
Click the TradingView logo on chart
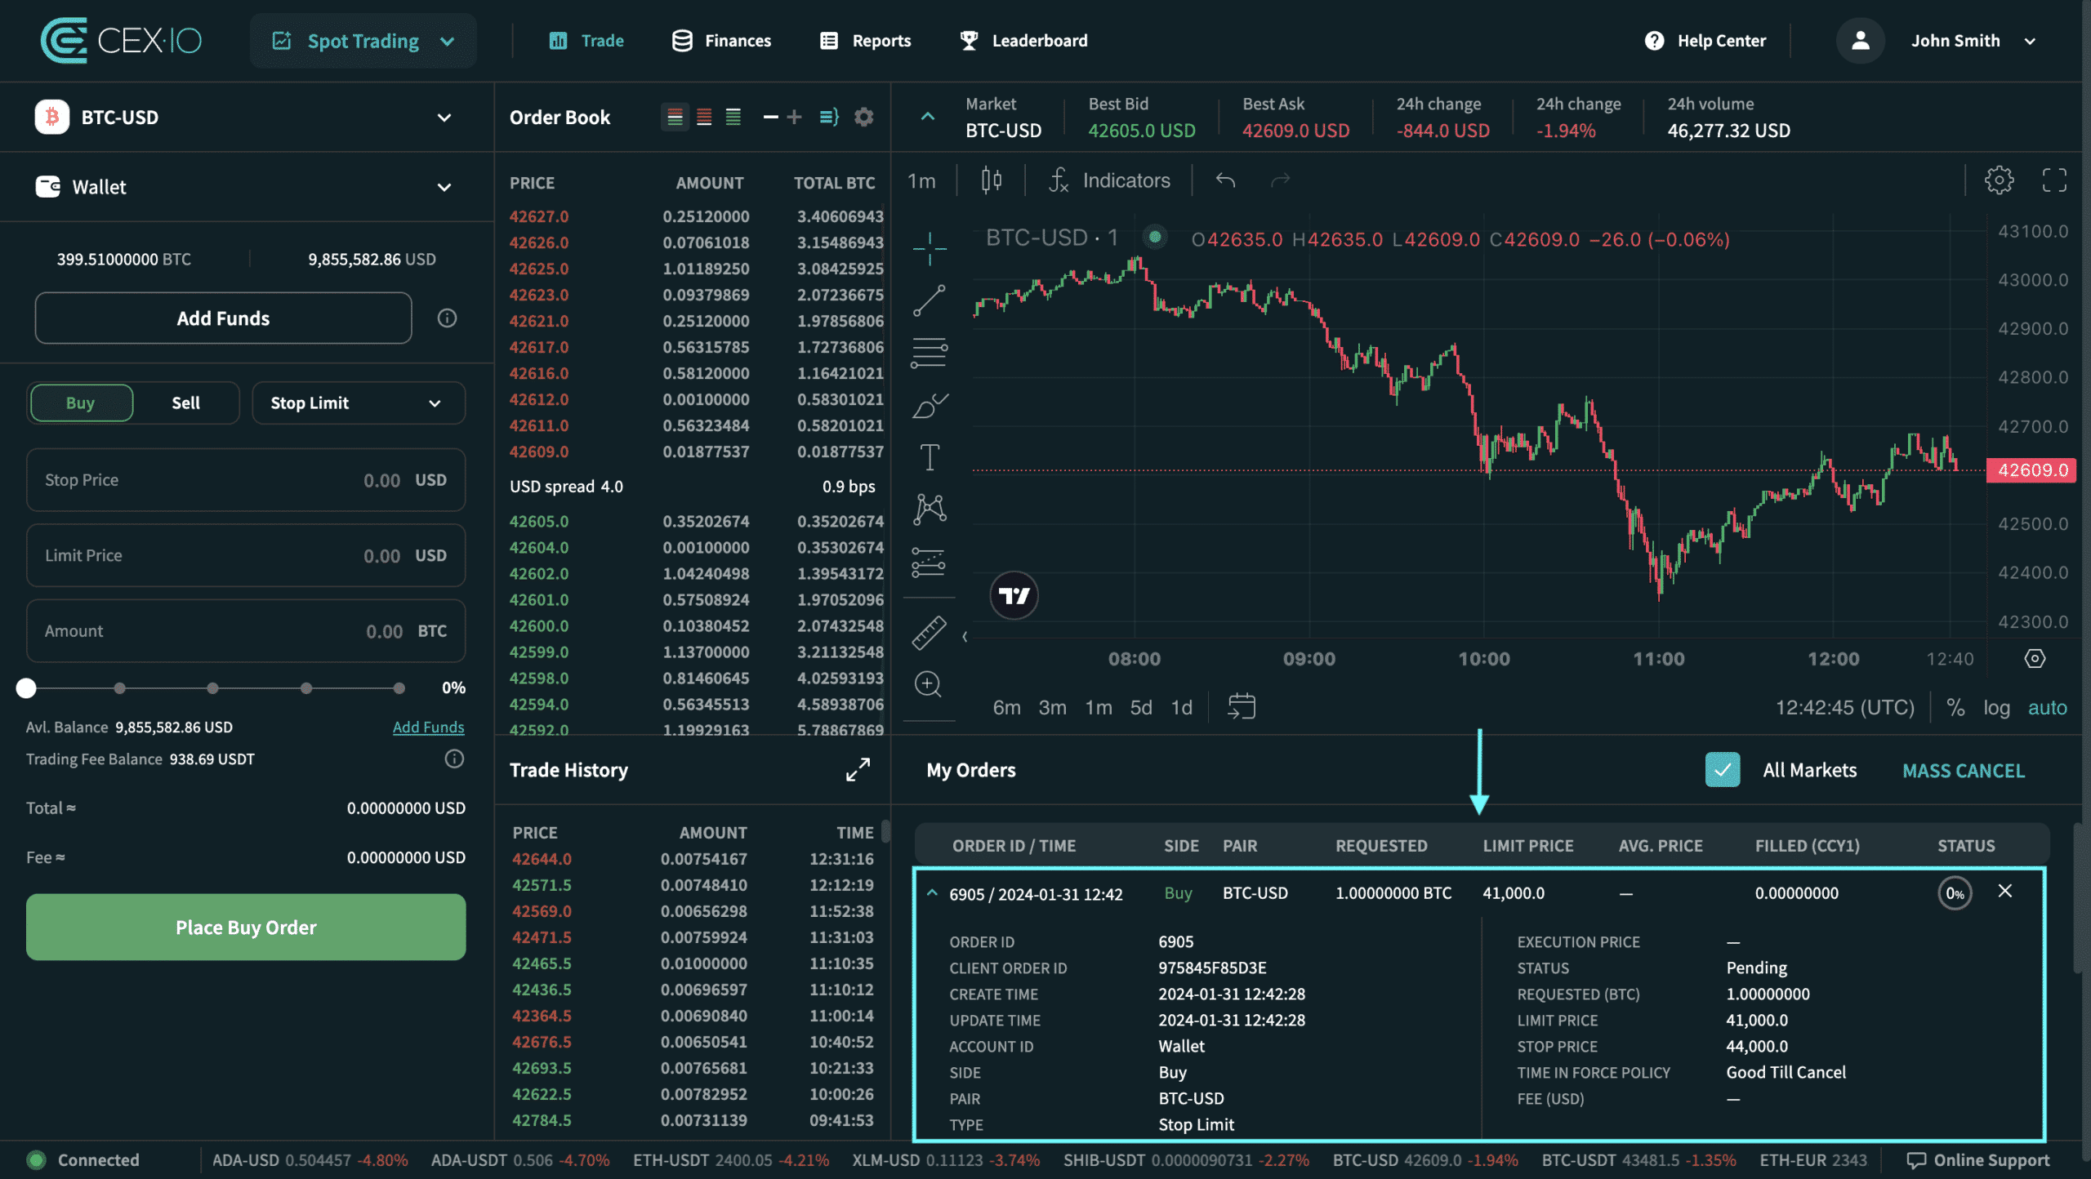tap(1014, 595)
